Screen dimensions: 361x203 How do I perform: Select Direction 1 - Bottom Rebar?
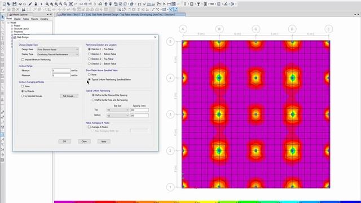[x=89, y=54]
